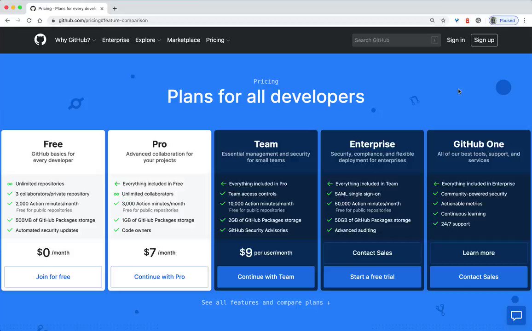The width and height of the screenshot is (532, 331).
Task: Click "Automated security updates" text
Action: [47, 230]
